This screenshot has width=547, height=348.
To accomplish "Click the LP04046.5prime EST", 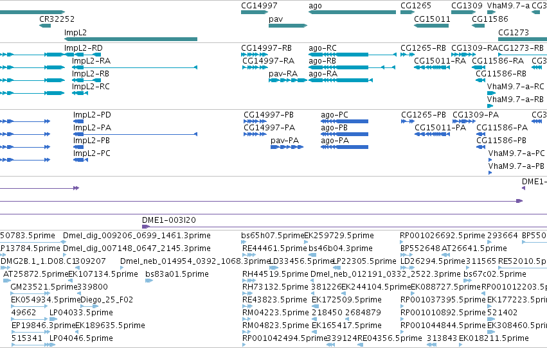I will tap(52, 345).
